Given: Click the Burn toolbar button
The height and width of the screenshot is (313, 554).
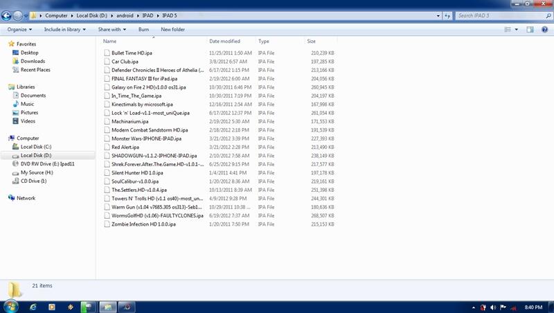Looking at the screenshot, I should 143,29.
